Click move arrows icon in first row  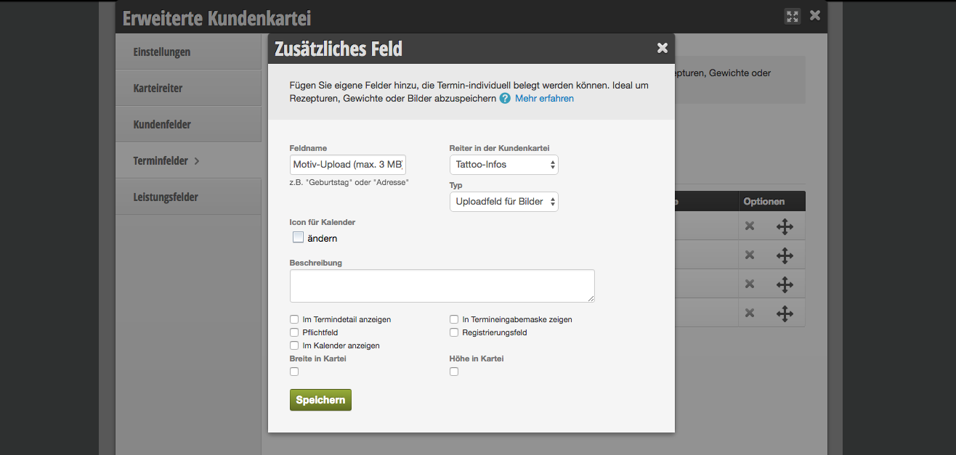click(x=785, y=226)
